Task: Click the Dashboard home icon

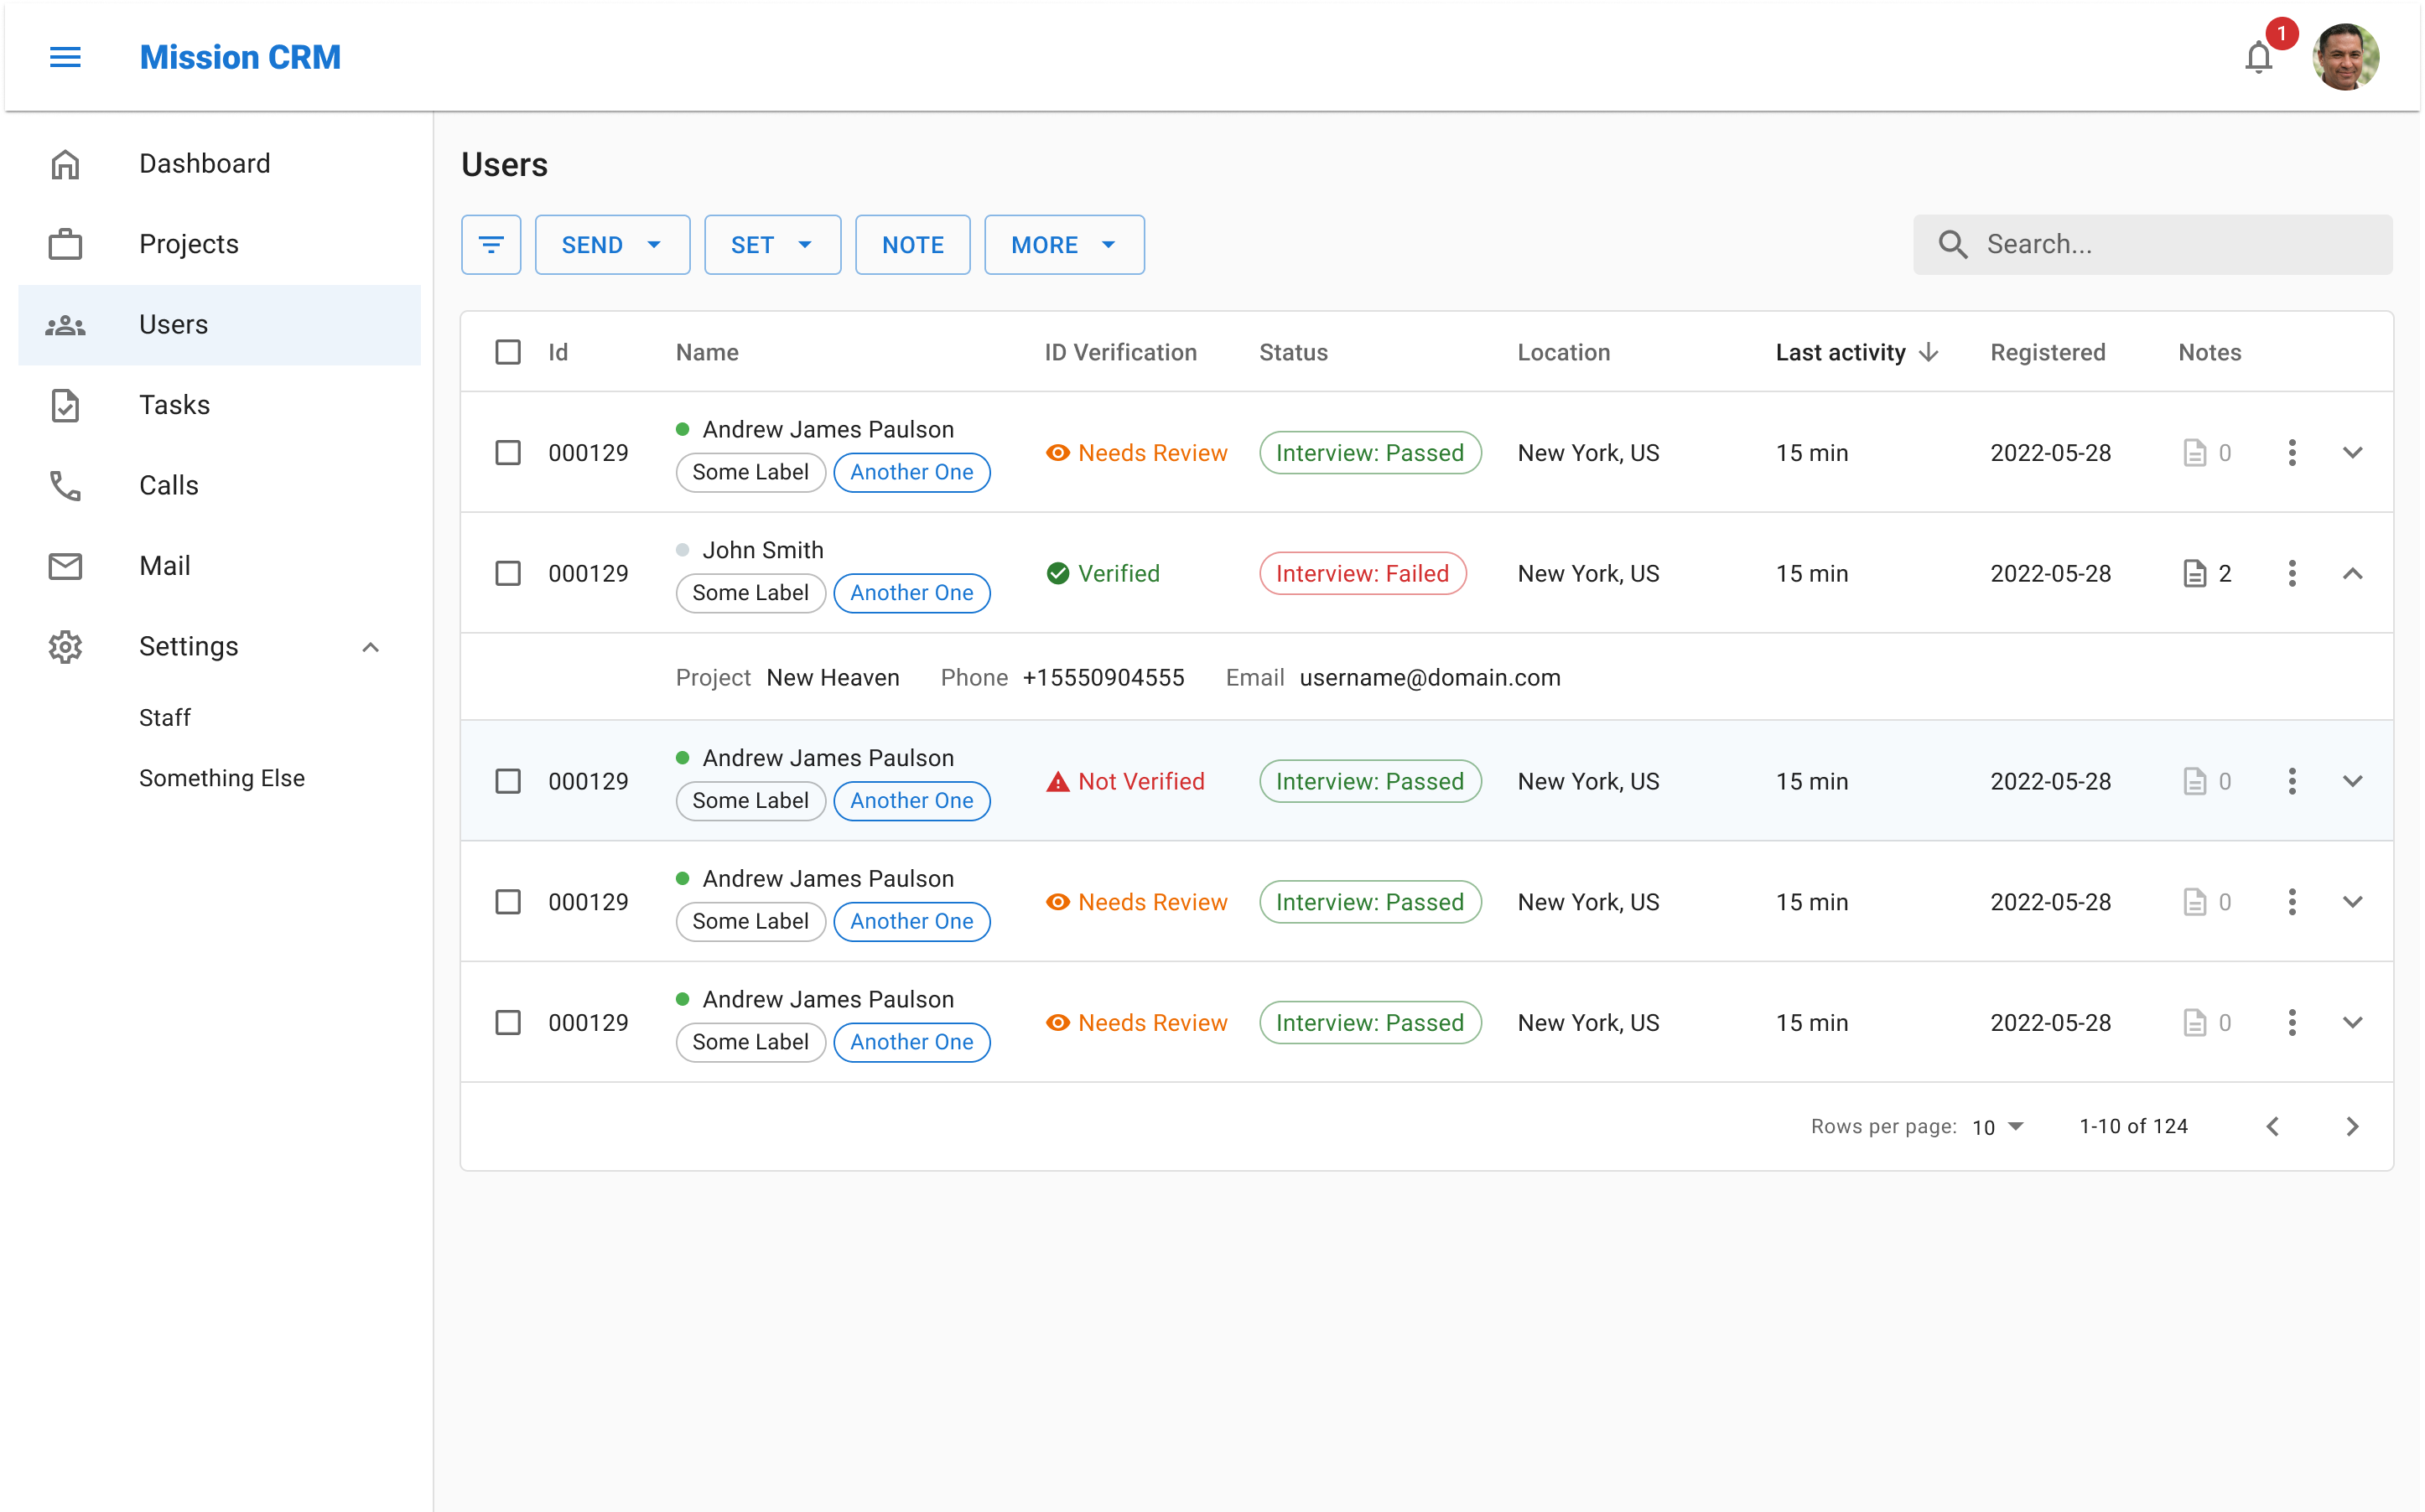Action: (65, 164)
